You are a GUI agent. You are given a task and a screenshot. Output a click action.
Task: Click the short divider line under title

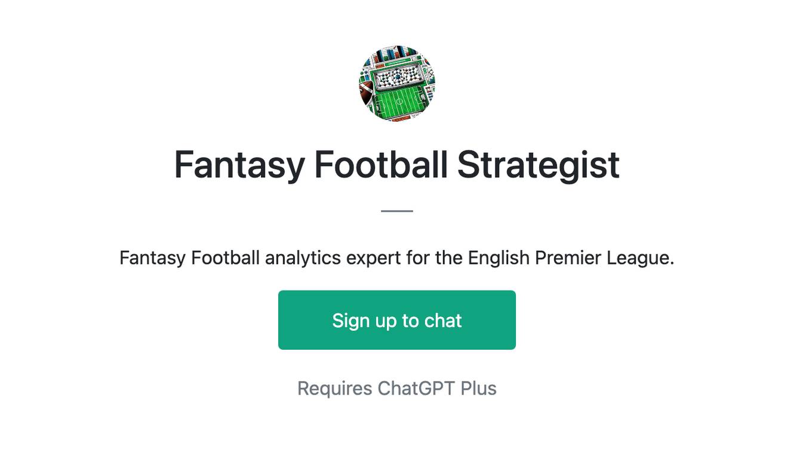[x=397, y=211]
